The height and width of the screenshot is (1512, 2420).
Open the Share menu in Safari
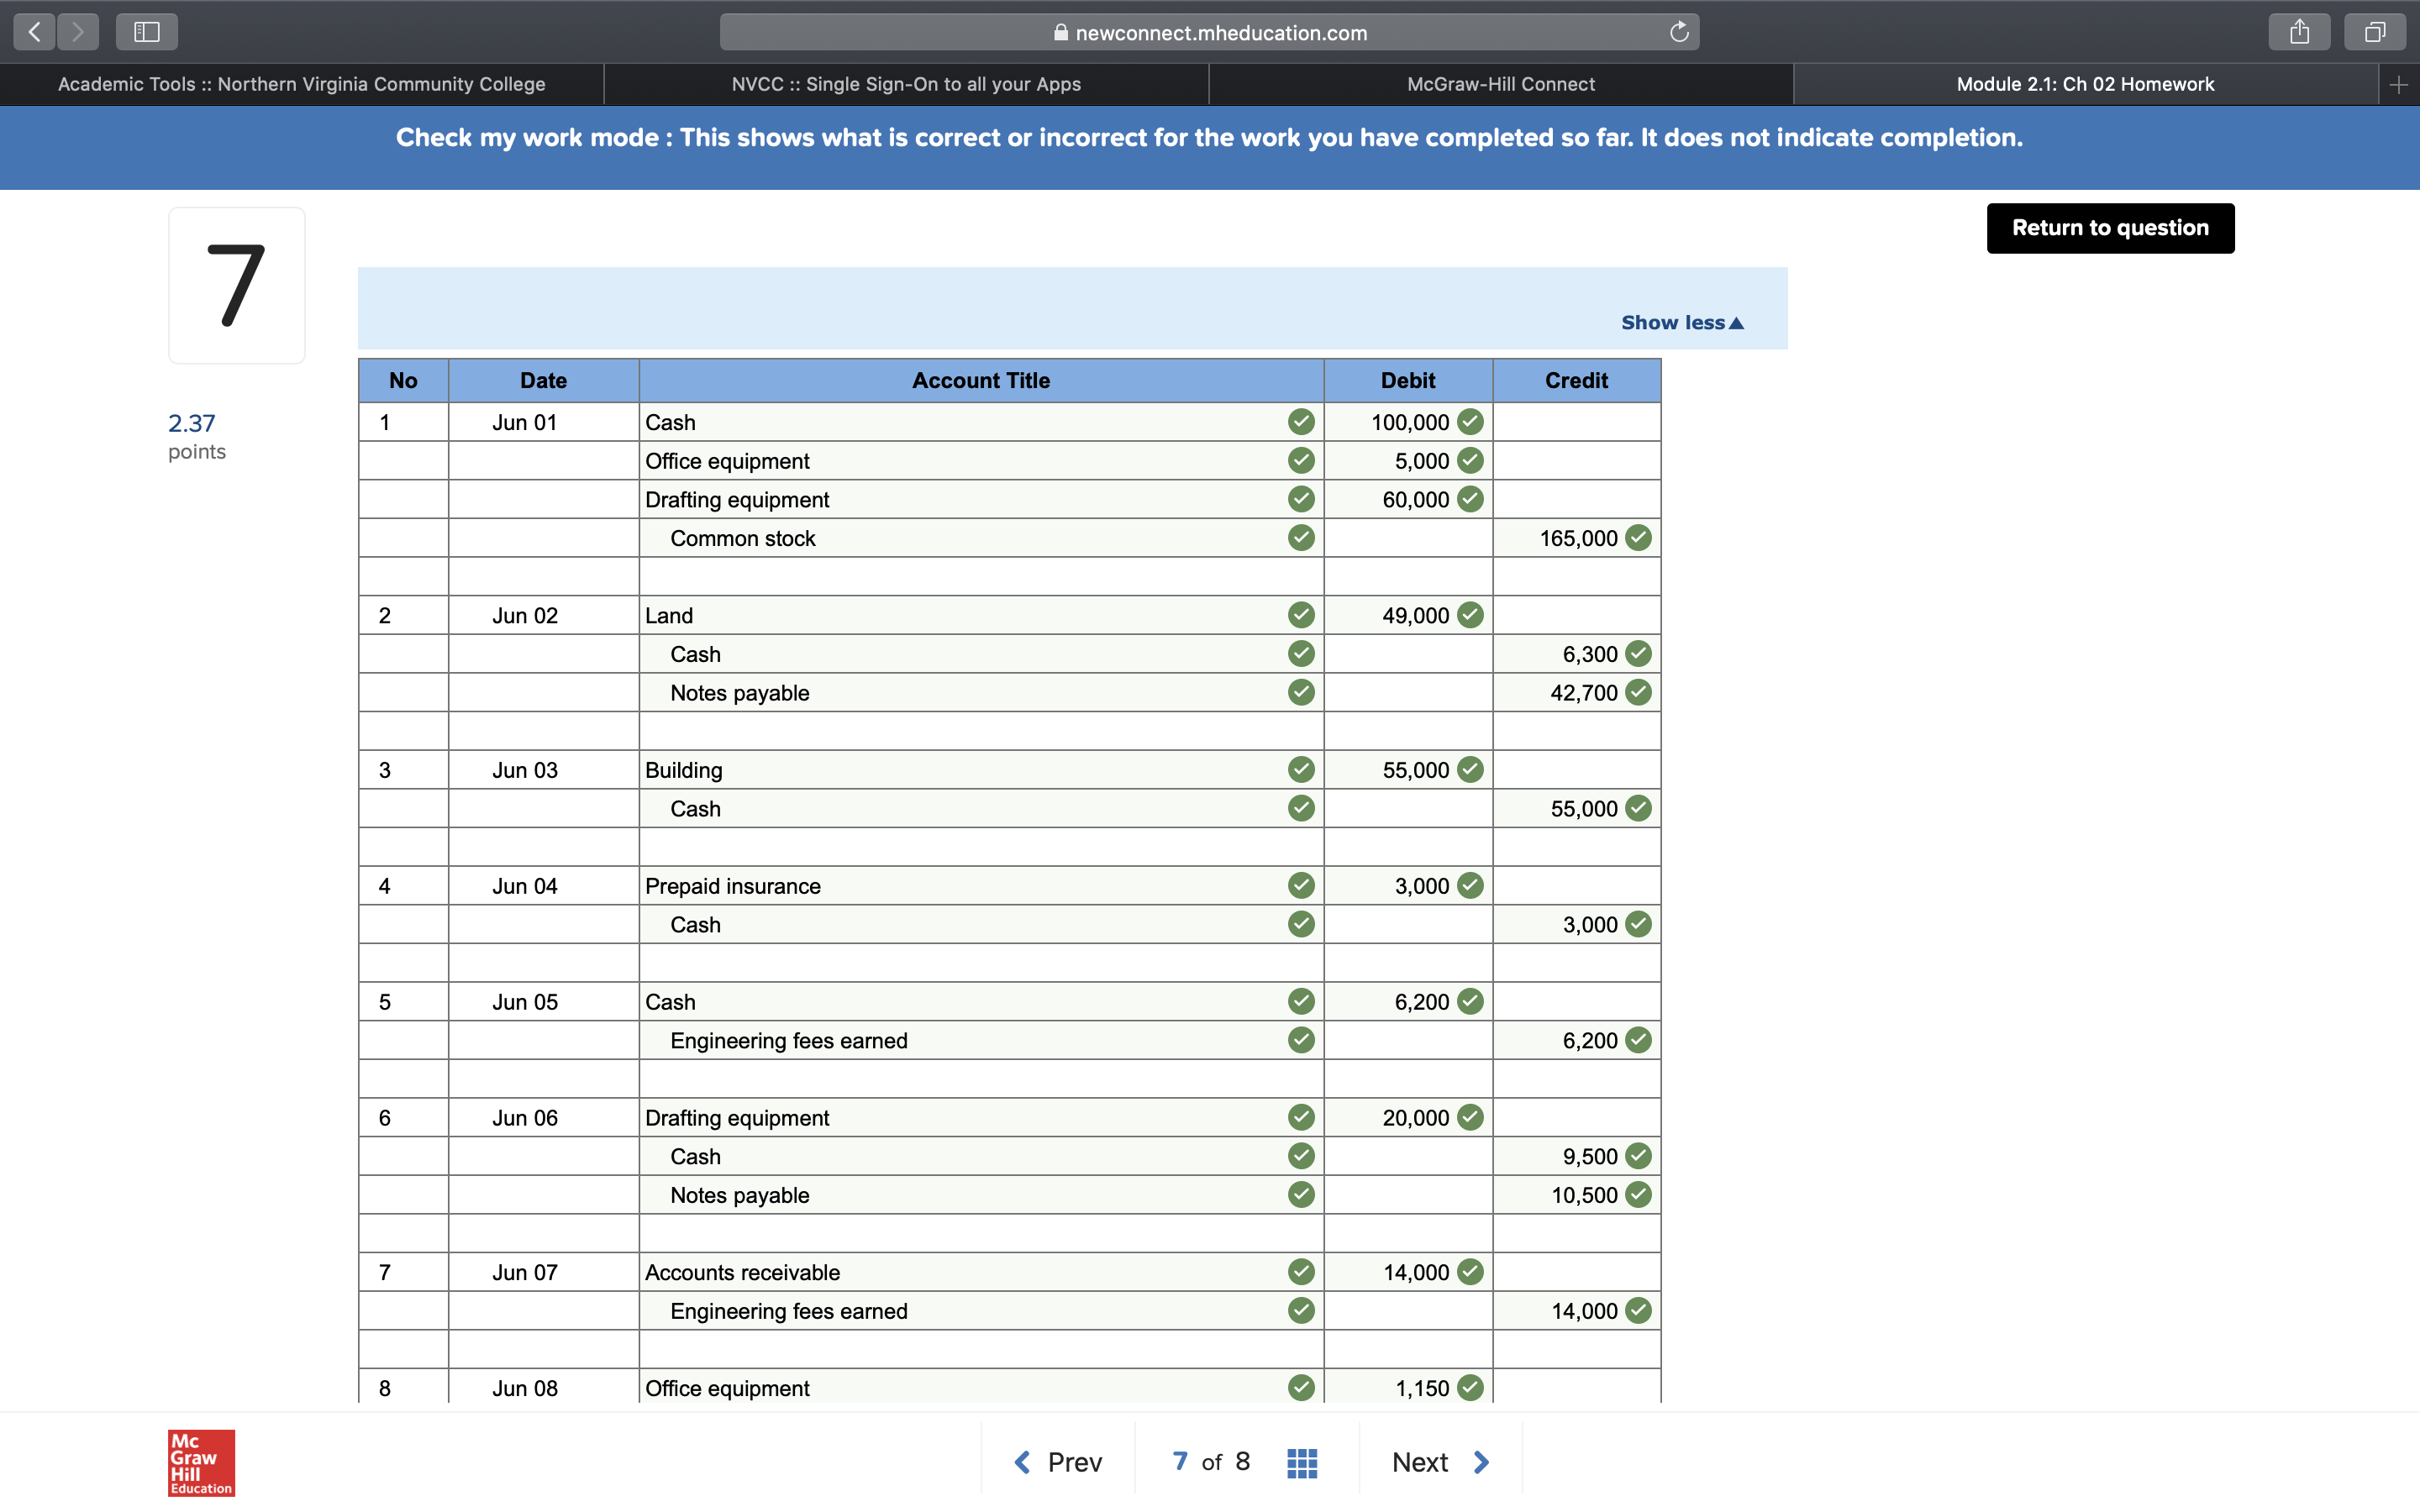click(x=2299, y=31)
